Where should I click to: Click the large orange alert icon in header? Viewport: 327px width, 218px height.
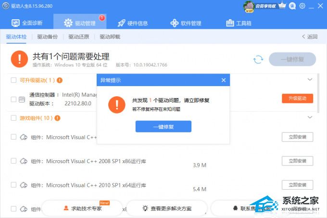tap(19, 59)
